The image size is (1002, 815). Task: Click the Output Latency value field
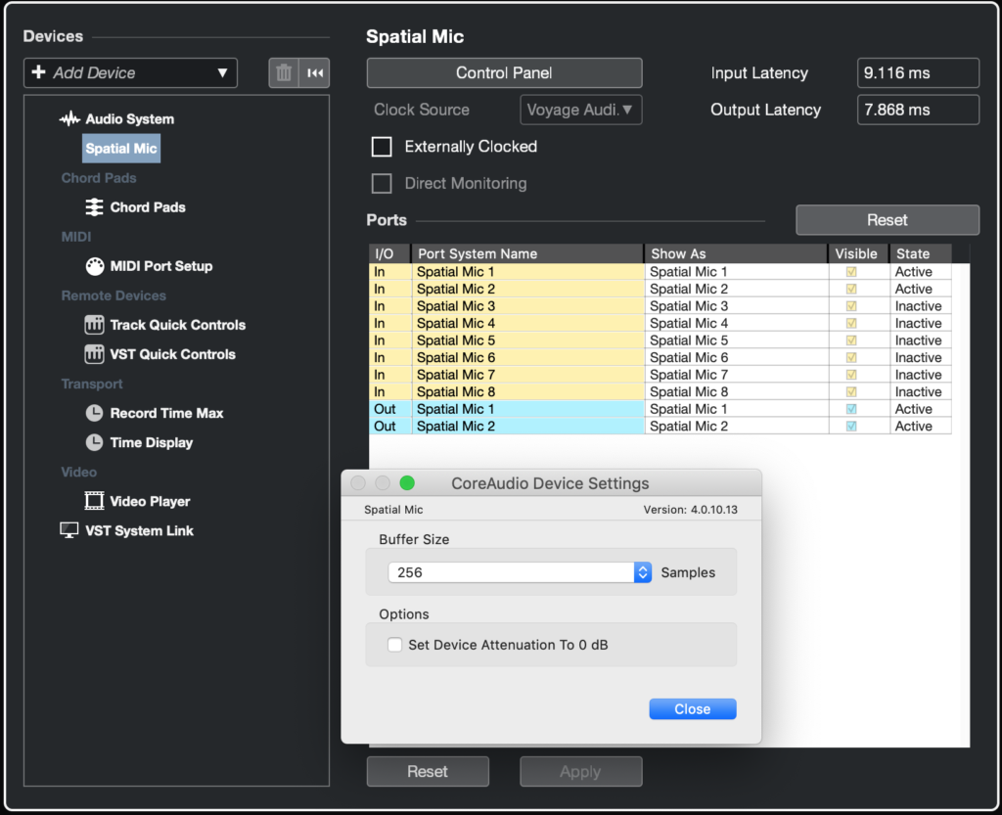[918, 110]
